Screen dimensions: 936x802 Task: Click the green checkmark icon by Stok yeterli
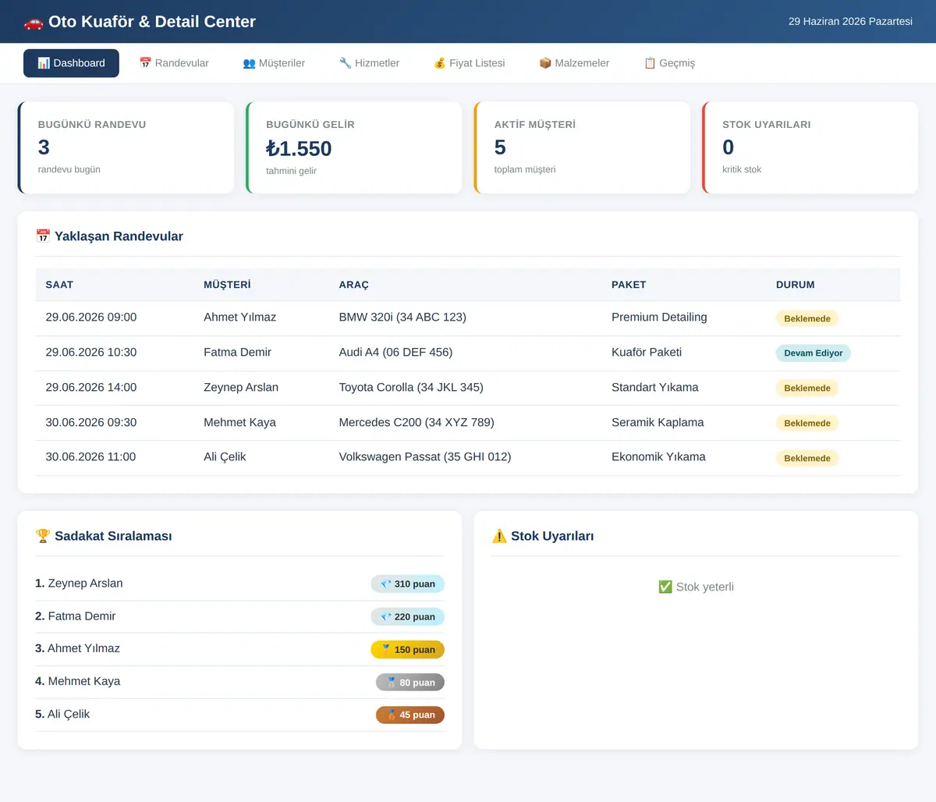pos(665,587)
